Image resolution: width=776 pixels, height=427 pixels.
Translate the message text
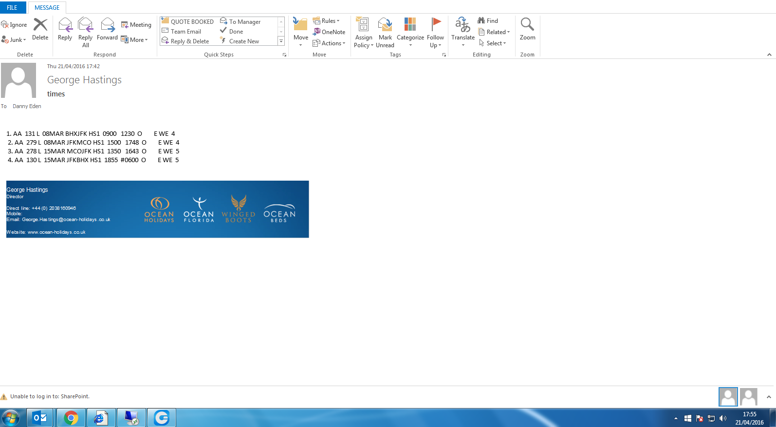pos(463,32)
